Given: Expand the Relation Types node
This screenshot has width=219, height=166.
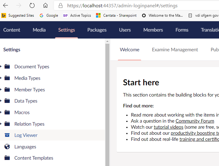Looking at the screenshot, I should (x=1, y=124).
